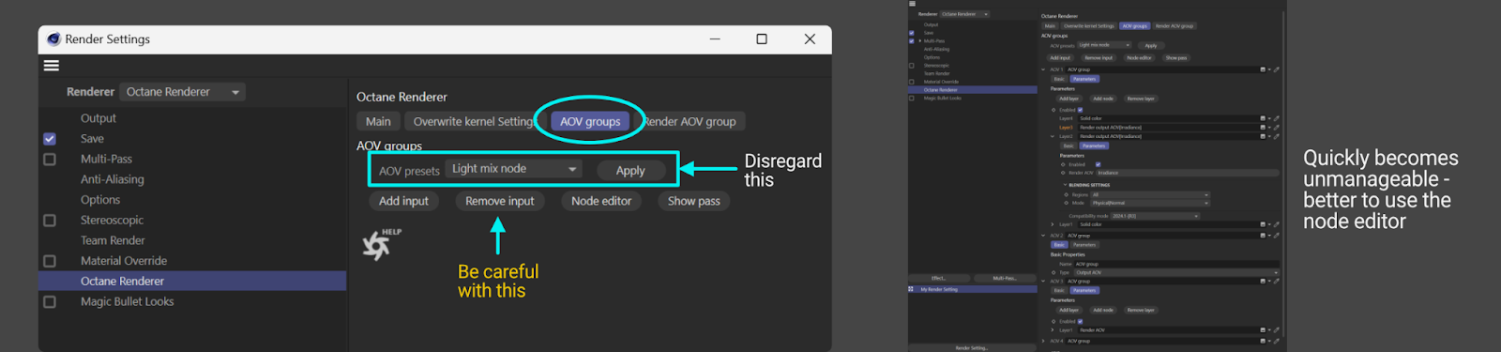The height and width of the screenshot is (352, 1501).
Task: Click eyedropper icon on Layer2 row, right panel
Action: pos(1276,137)
